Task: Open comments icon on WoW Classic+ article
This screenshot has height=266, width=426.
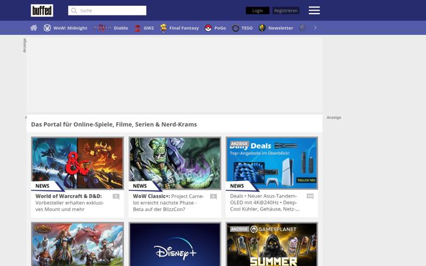Action: point(214,196)
